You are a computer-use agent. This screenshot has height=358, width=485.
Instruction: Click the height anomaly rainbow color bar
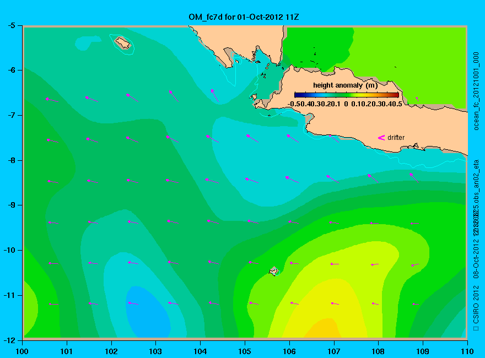click(x=347, y=95)
